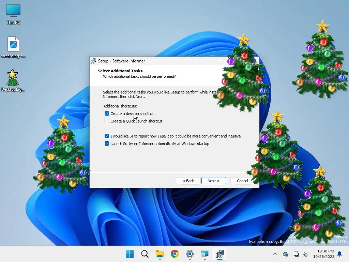Click the Next > button
This screenshot has width=349, height=262.
(214, 181)
